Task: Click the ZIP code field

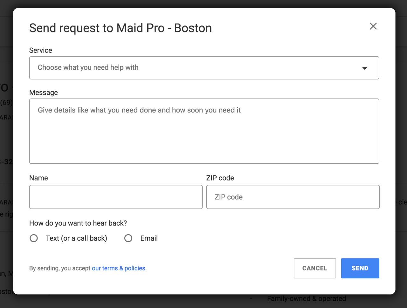Action: click(293, 197)
